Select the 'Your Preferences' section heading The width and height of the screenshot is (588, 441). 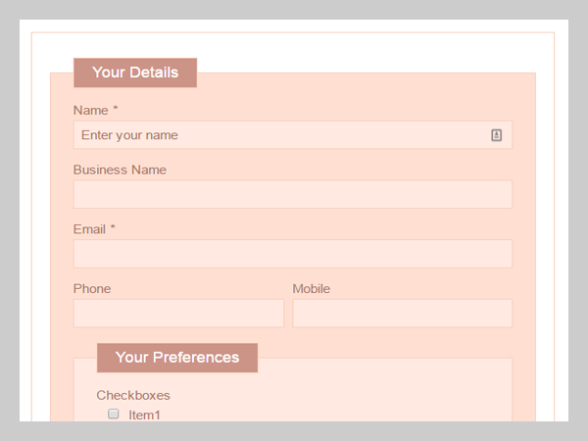pyautogui.click(x=177, y=358)
